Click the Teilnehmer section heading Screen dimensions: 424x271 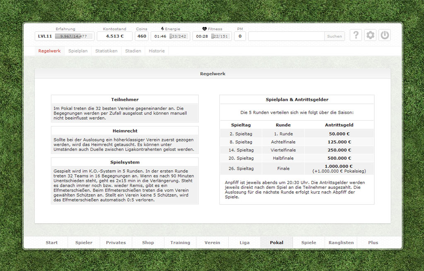pyautogui.click(x=125, y=99)
